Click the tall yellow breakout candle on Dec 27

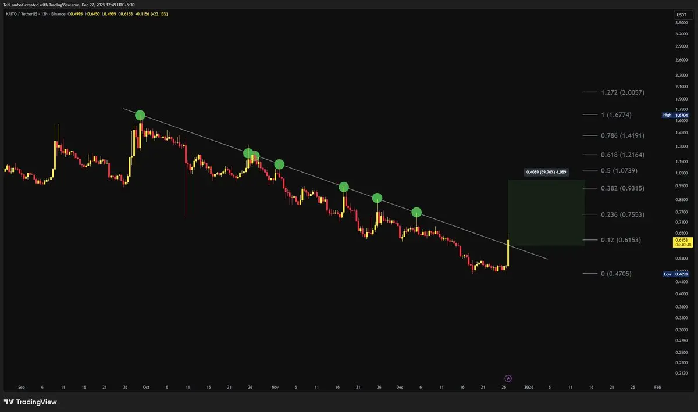[x=508, y=250]
